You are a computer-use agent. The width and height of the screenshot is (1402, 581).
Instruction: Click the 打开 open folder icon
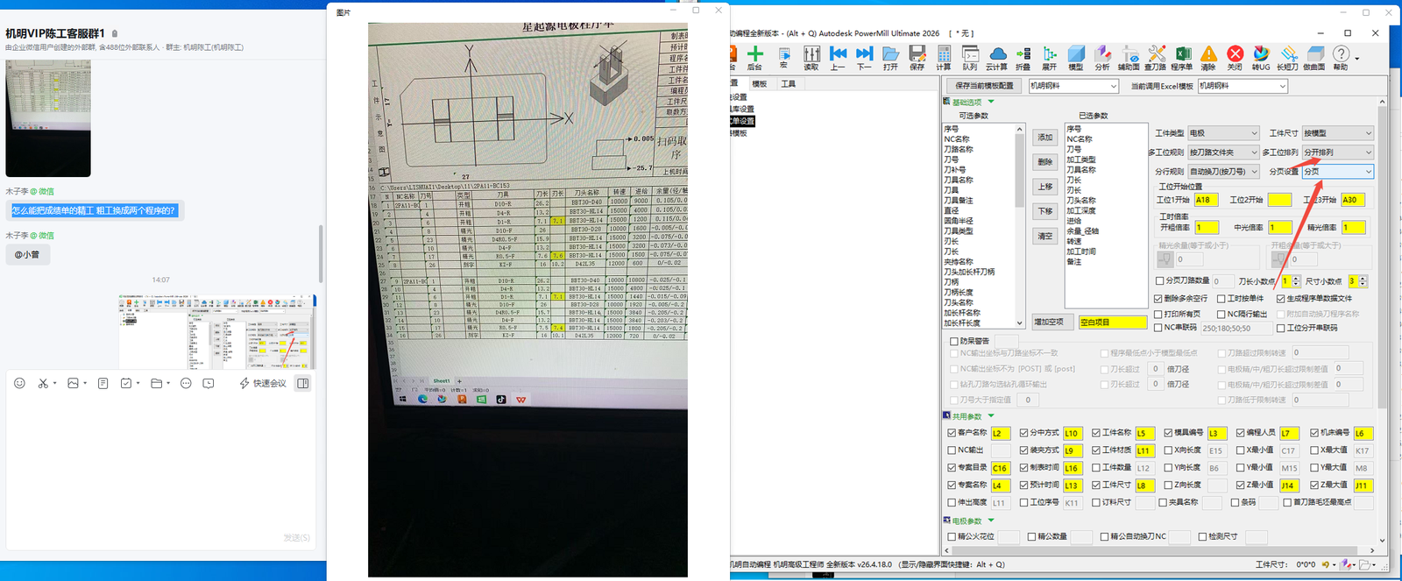(x=890, y=58)
